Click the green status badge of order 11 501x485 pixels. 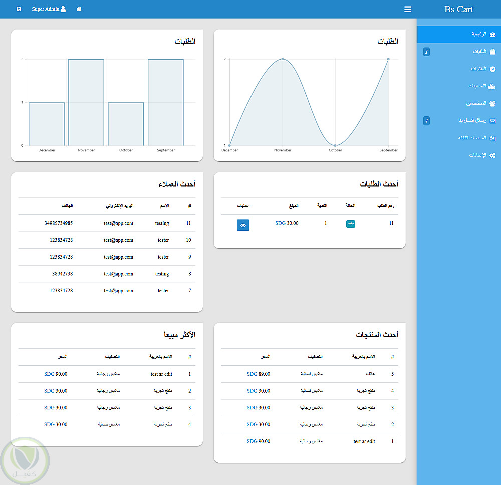351,224
